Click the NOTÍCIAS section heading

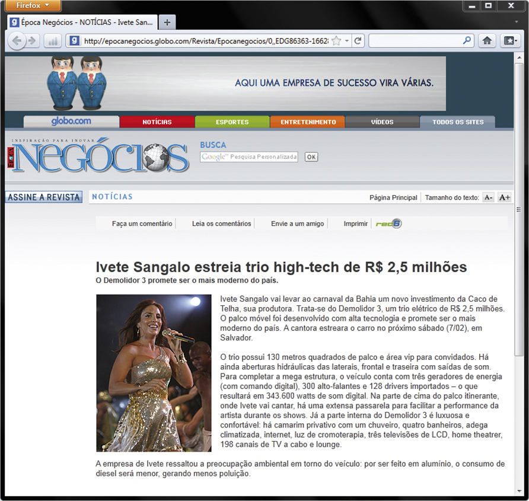tap(112, 197)
